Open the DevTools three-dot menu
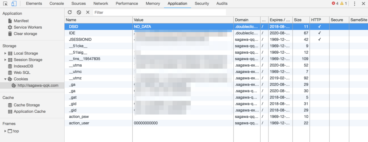This screenshot has width=368, height=142. 355,4
